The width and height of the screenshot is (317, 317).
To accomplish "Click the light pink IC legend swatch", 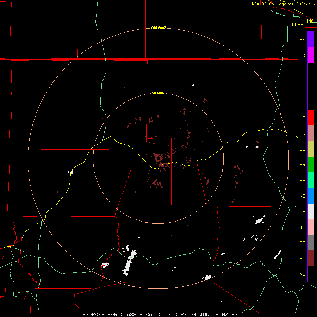I will (311, 227).
